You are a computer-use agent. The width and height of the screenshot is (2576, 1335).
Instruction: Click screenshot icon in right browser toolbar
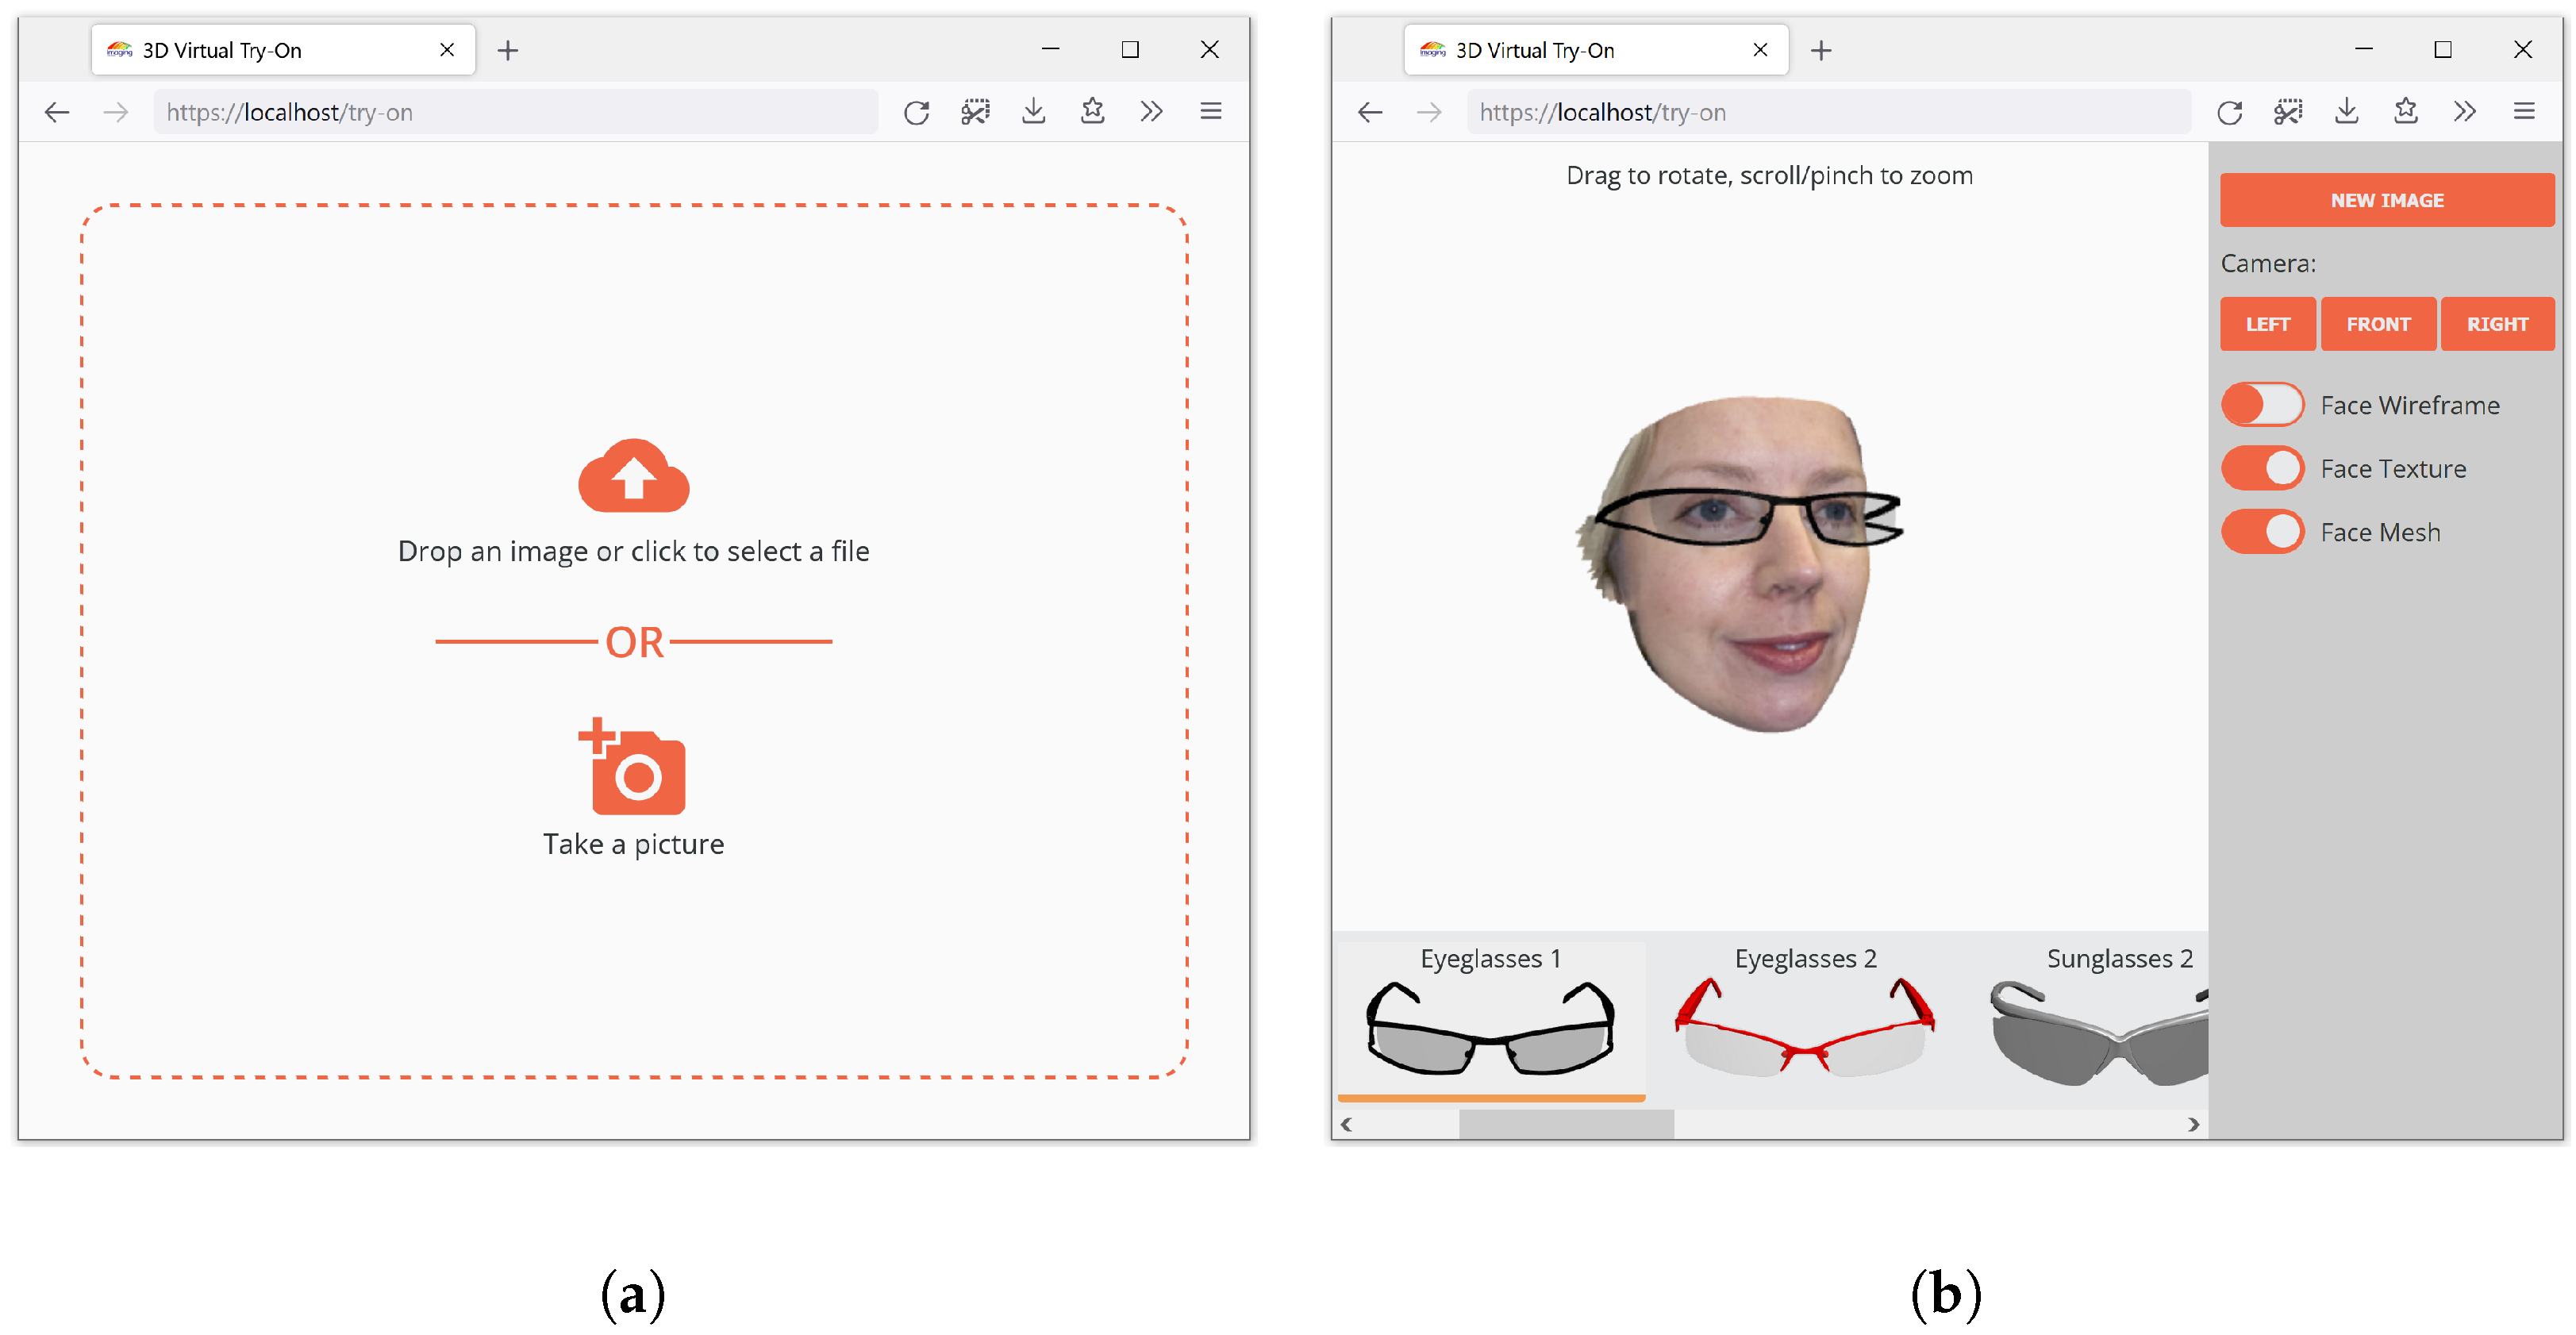[2287, 112]
